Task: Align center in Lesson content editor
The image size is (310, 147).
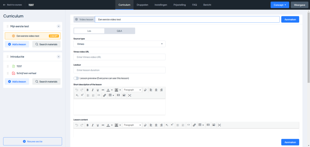Action: (x=156, y=125)
